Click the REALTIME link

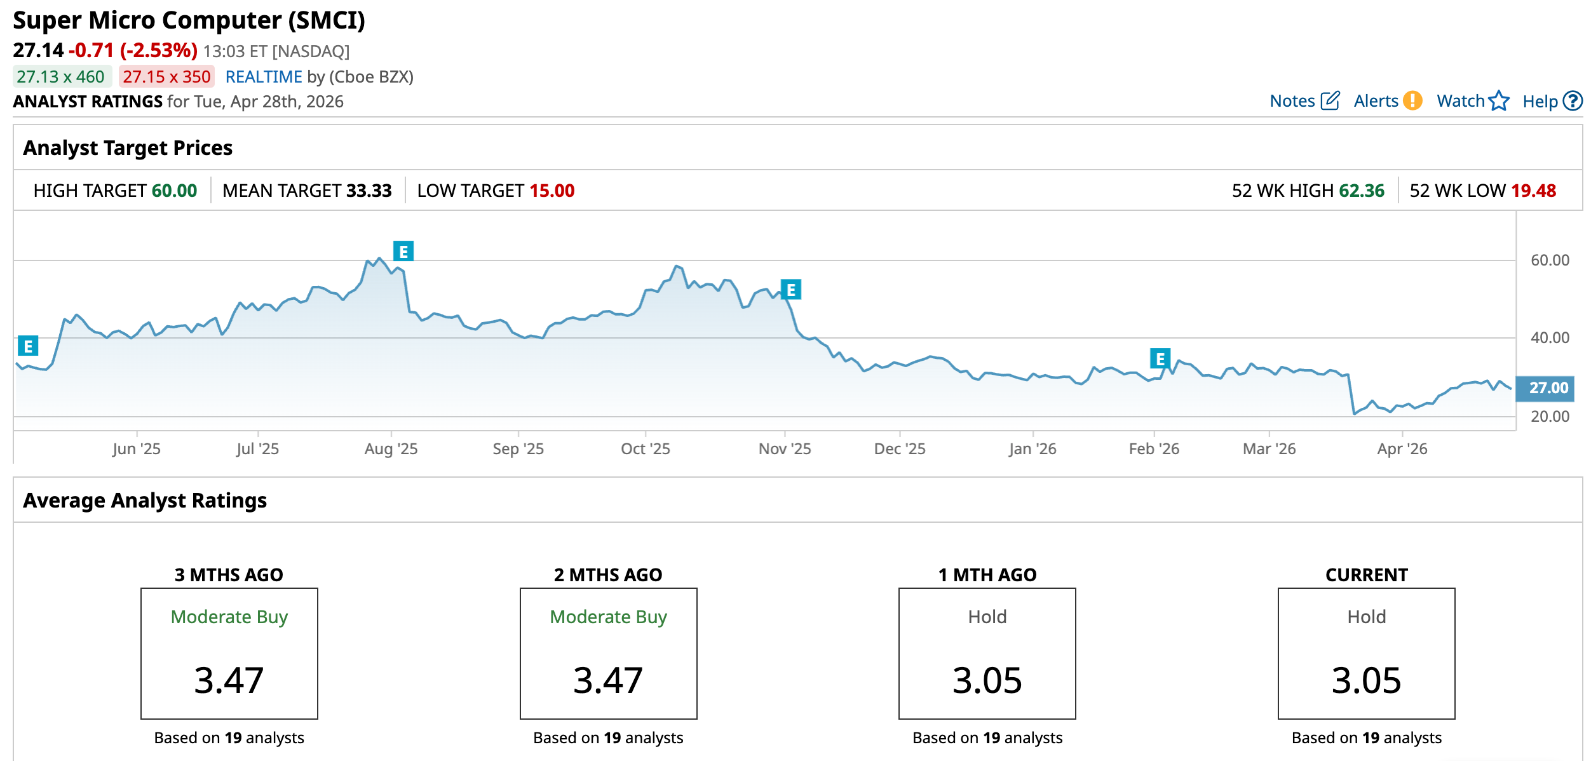tap(263, 77)
